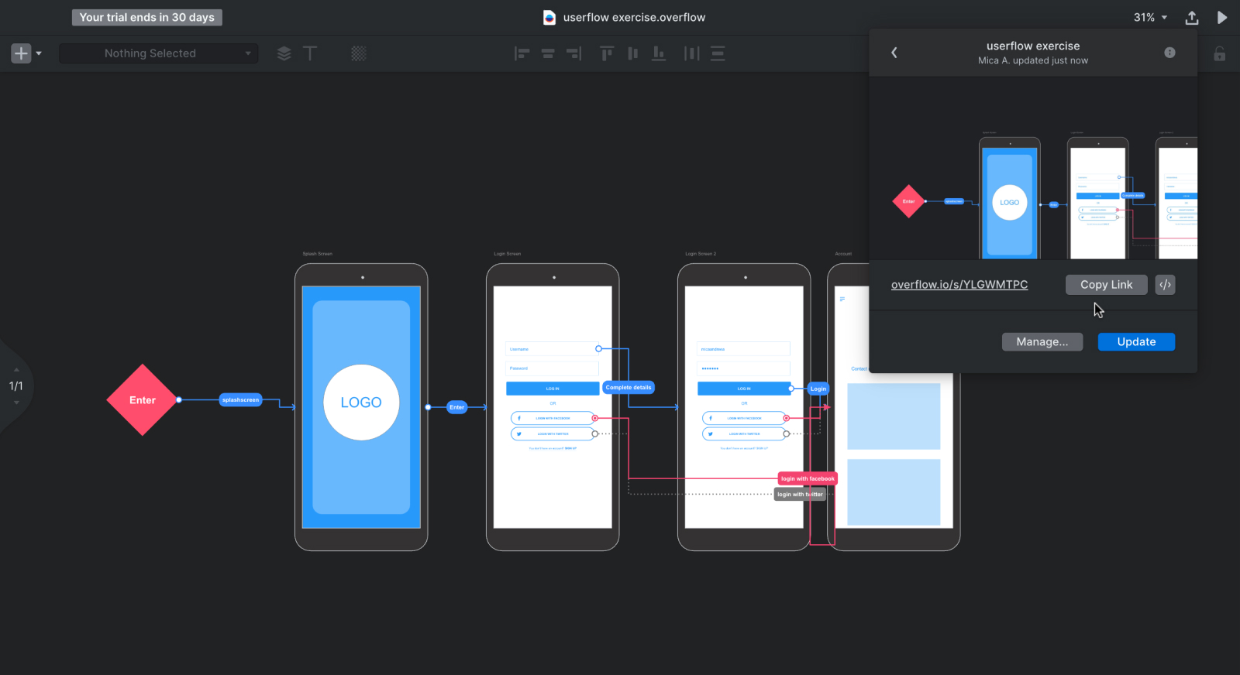The height and width of the screenshot is (675, 1240).
Task: Click the blue Update button
Action: (x=1136, y=342)
